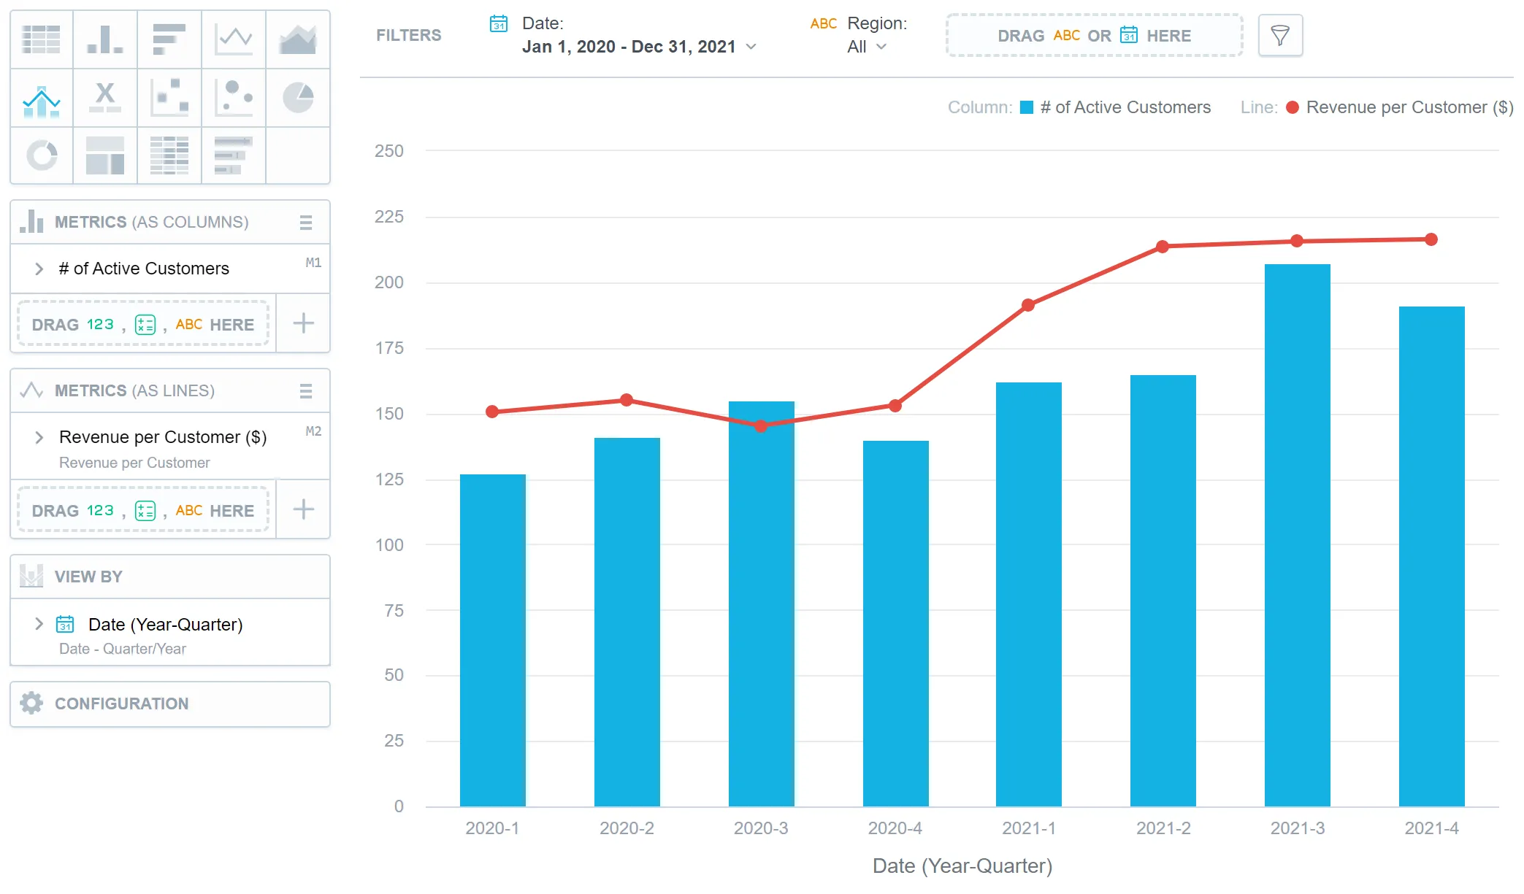The height and width of the screenshot is (894, 1524).
Task: Expand the # of Active Customers metric
Action: [39, 269]
